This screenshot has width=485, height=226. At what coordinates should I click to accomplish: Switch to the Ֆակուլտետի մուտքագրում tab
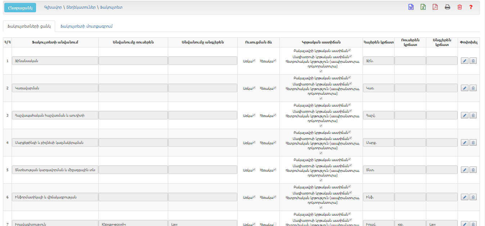coord(86,26)
